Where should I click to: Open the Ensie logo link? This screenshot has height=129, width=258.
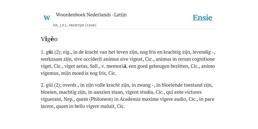point(203,18)
